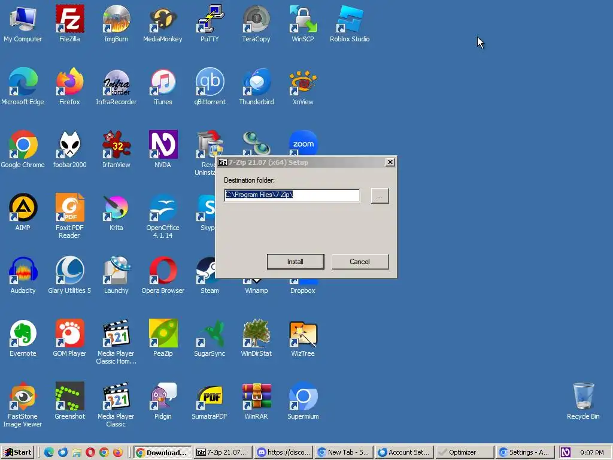Select the AIMP desktop icon
Screen dimensions: 613x460
point(23,213)
